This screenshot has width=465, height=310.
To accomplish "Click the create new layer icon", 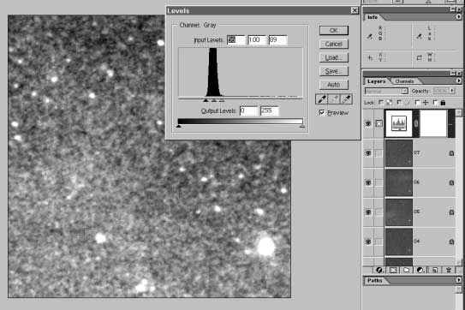I will pyautogui.click(x=435, y=270).
